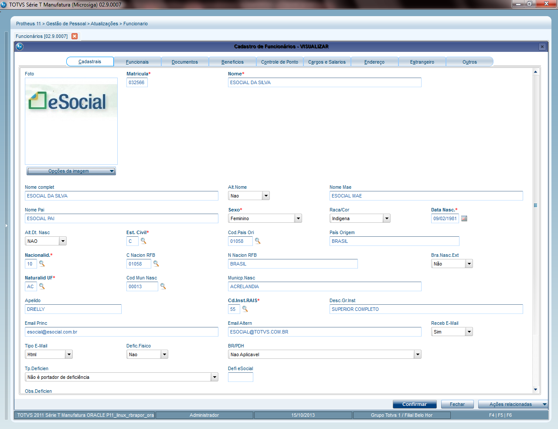Click the Desc.Gr.Inst field

point(426,309)
